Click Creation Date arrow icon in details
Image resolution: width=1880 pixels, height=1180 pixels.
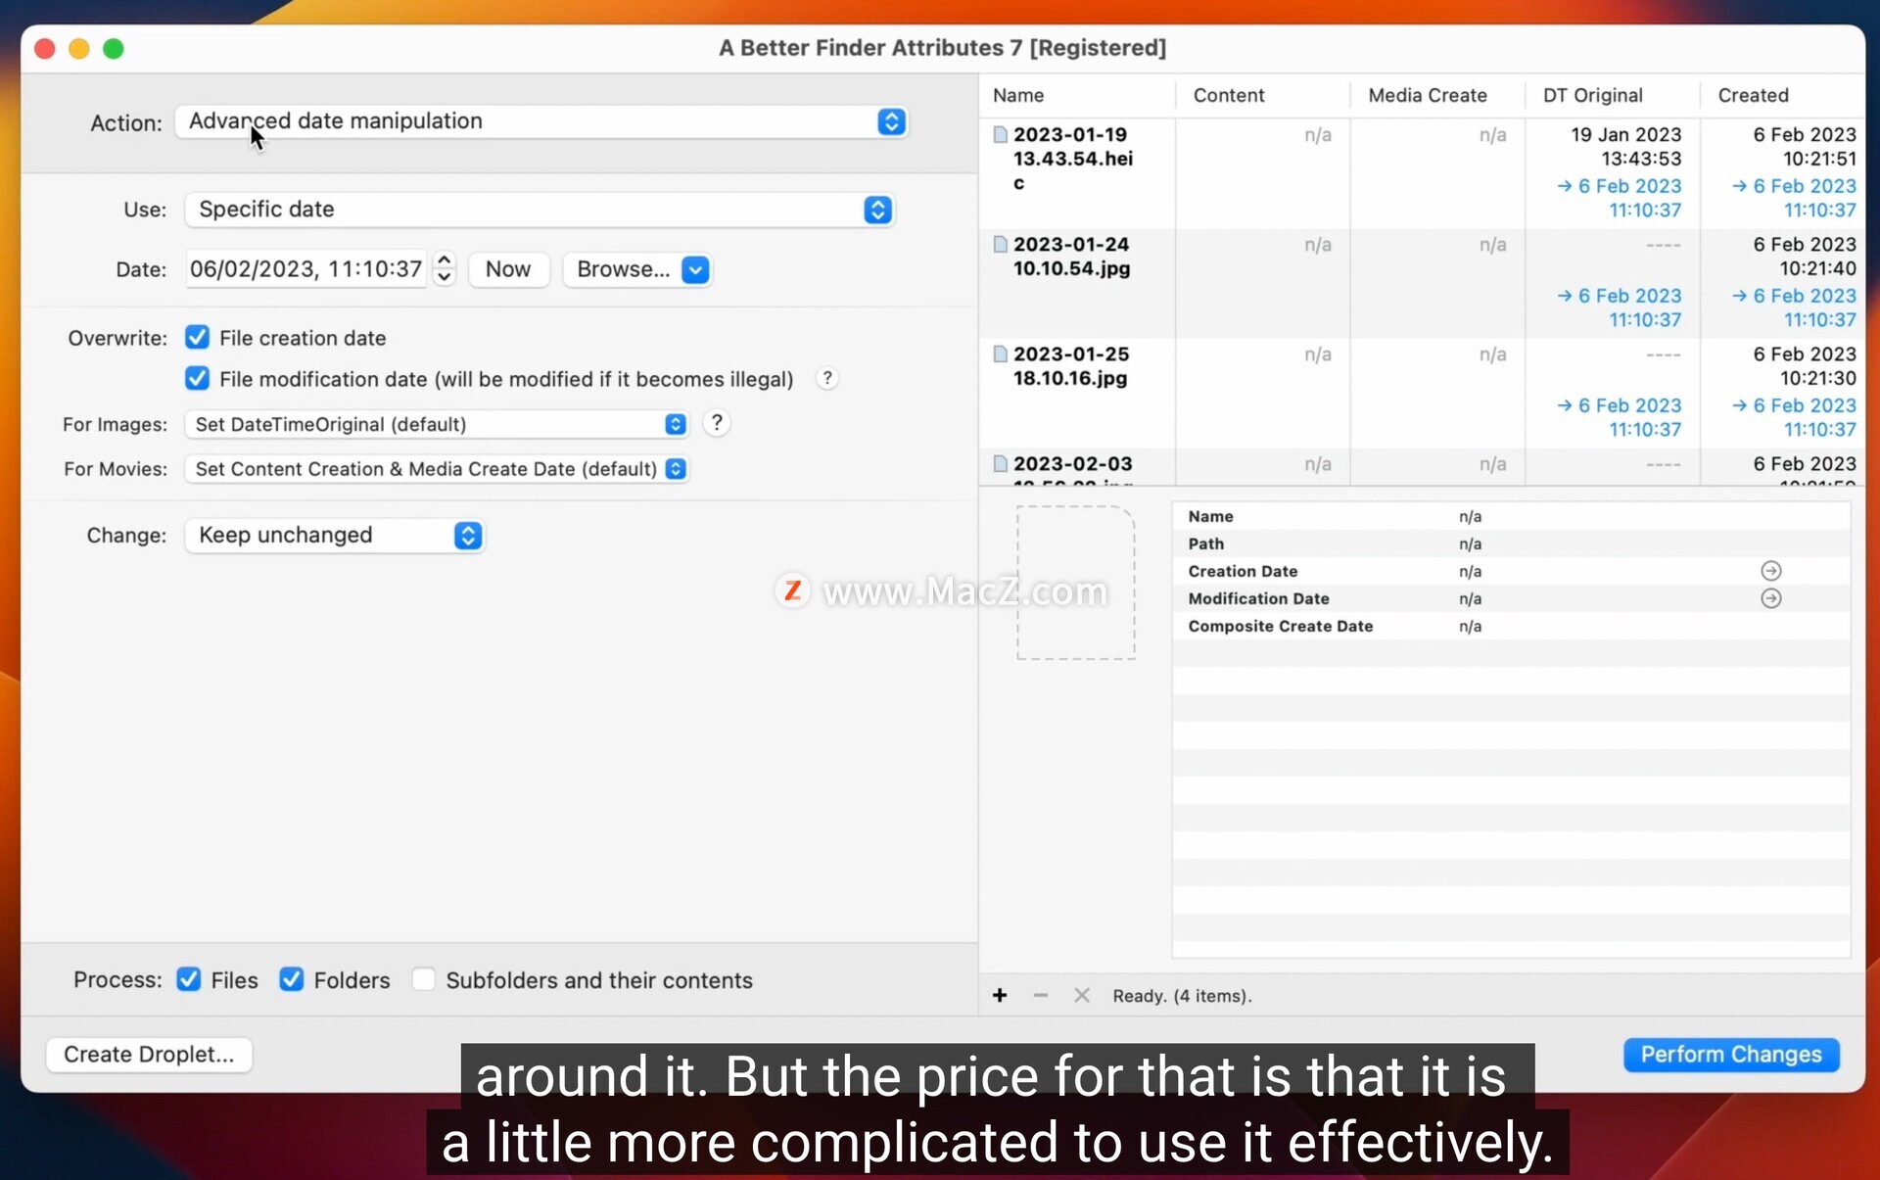1771,571
